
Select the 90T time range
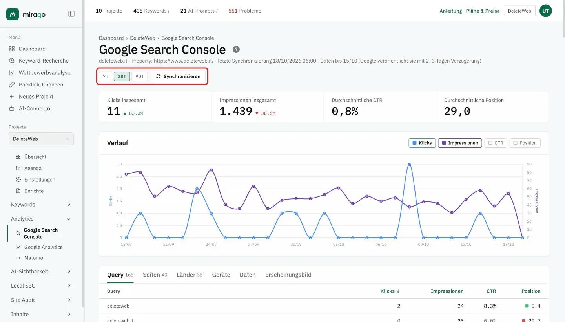tap(140, 76)
